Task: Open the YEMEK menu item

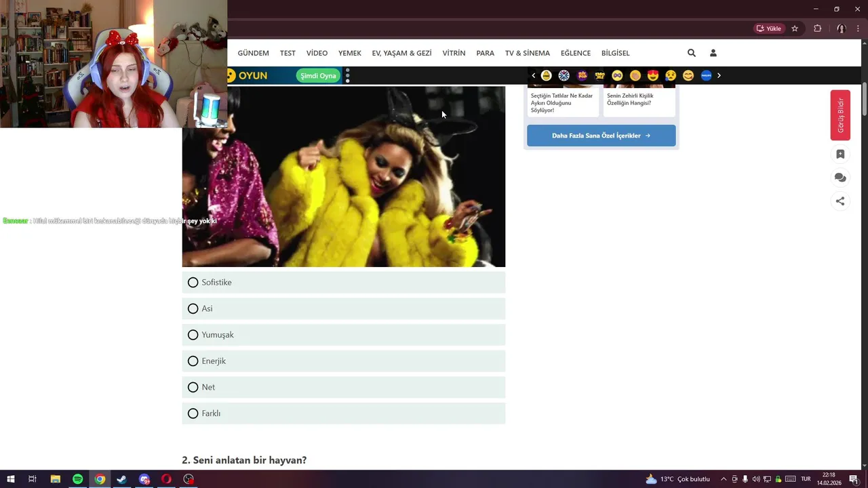Action: click(x=350, y=53)
